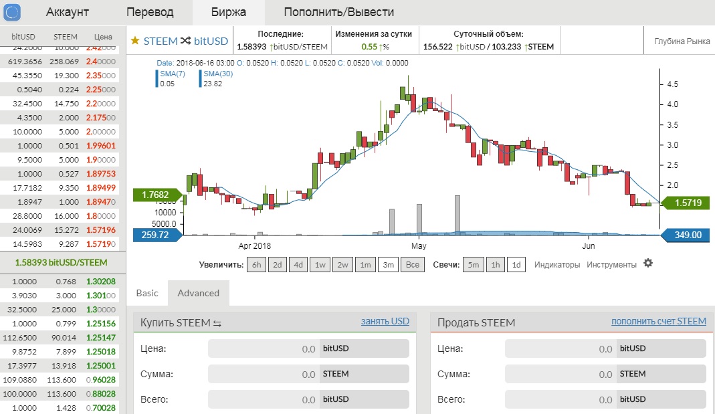Zoom chart to 1m range

365,265
